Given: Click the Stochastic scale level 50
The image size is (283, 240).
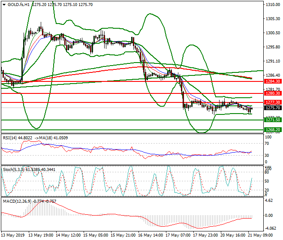Looking at the screenshot, I should tap(267, 181).
